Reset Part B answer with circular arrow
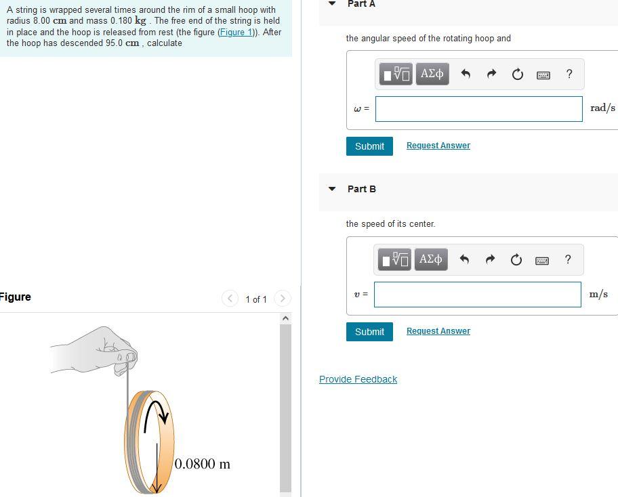Image resolution: width=618 pixels, height=497 pixels. (x=516, y=259)
